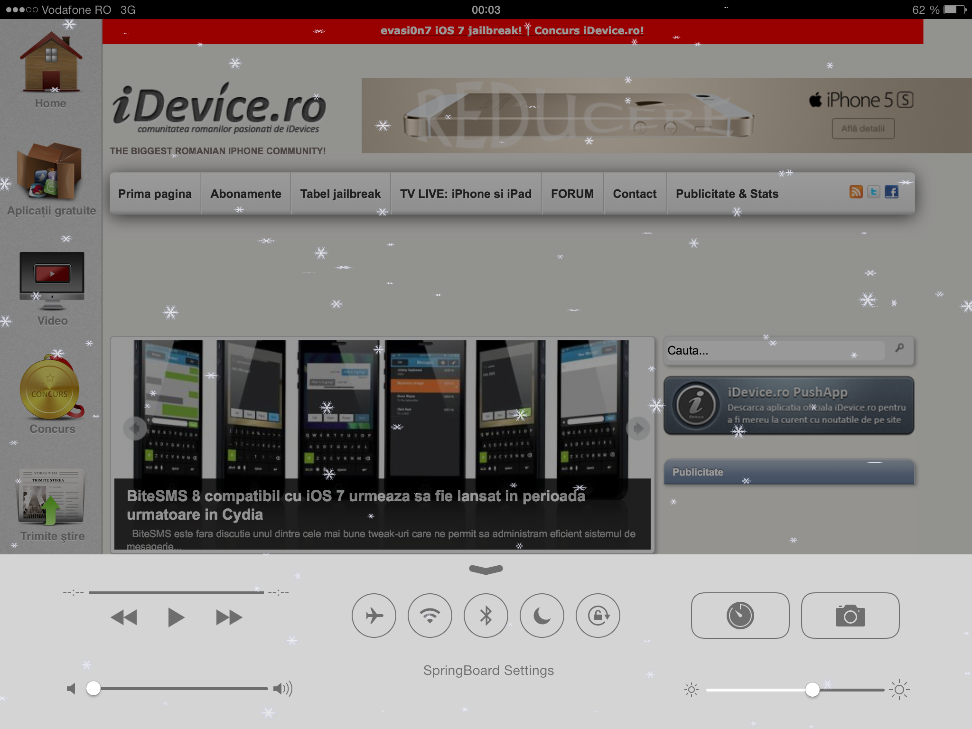Image resolution: width=972 pixels, height=729 pixels.
Task: Click the Află detalii button
Action: (x=863, y=129)
